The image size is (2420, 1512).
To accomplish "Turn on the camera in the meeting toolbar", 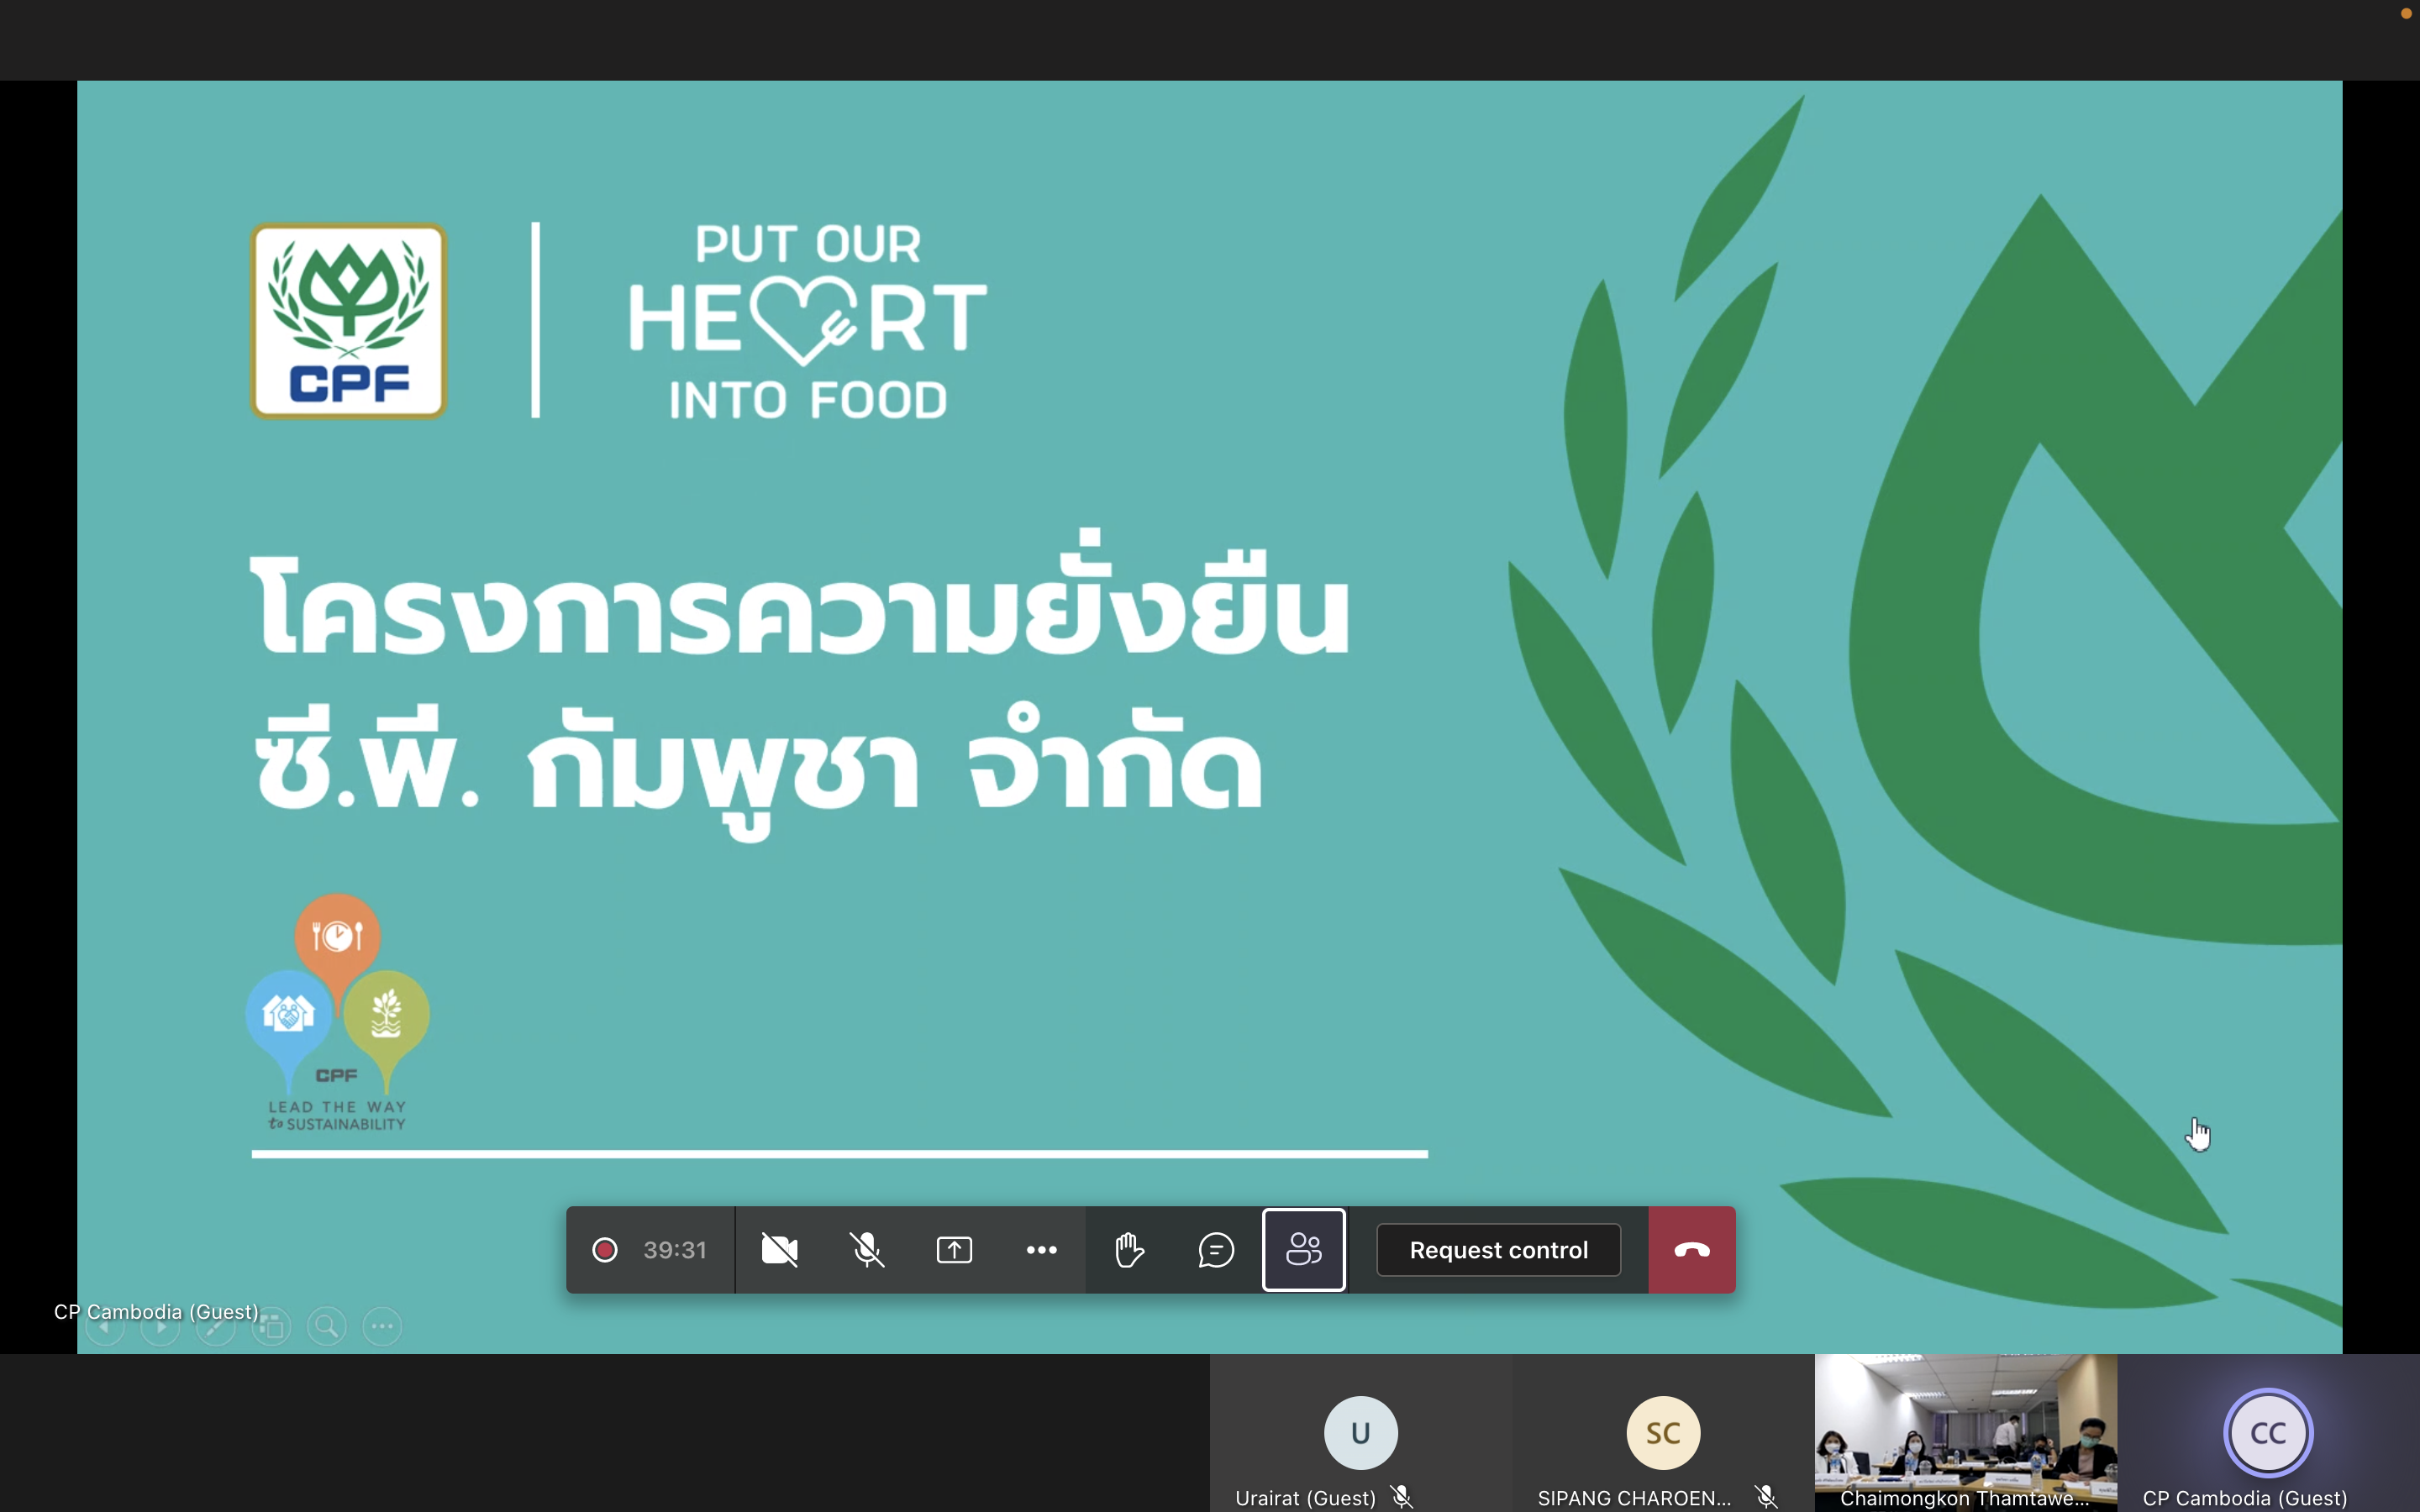I will tap(779, 1250).
